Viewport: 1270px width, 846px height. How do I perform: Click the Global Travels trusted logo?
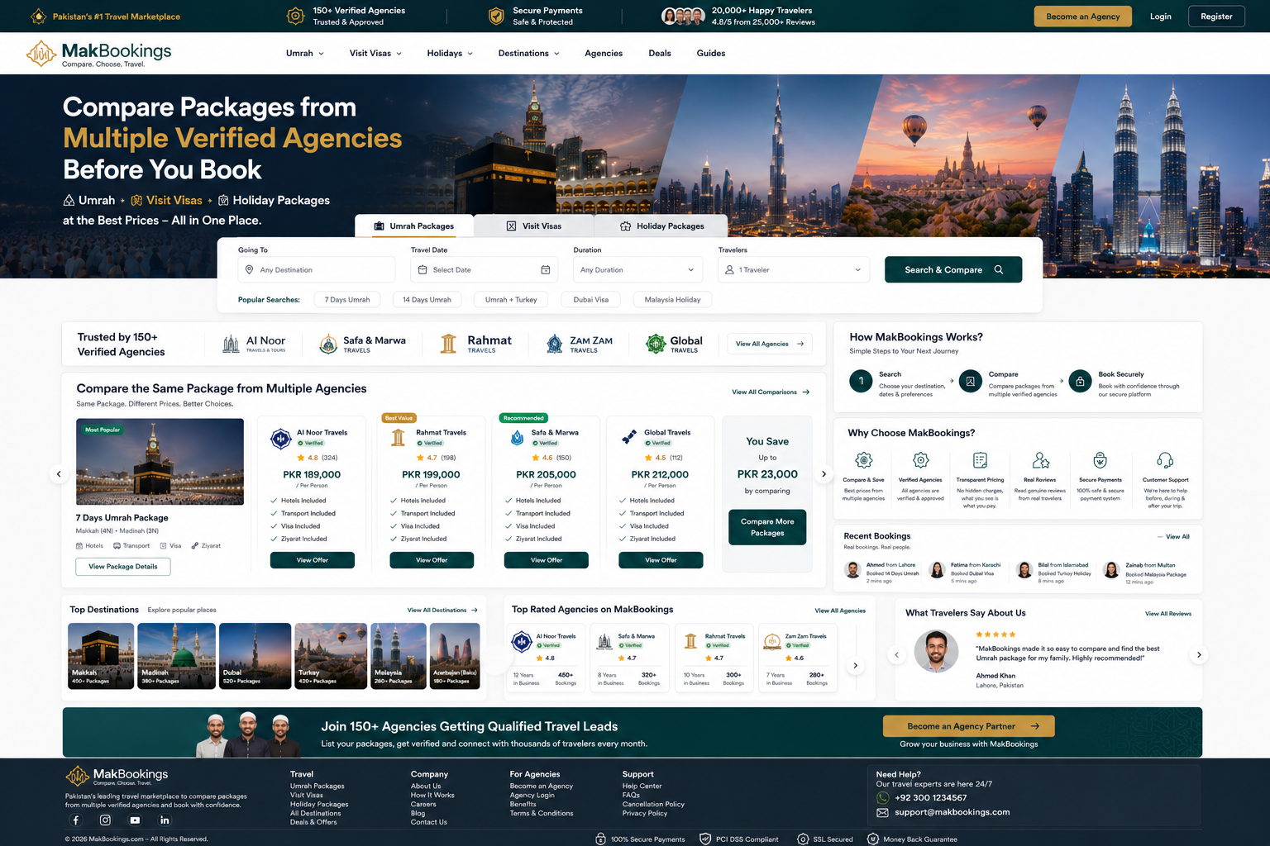point(674,344)
